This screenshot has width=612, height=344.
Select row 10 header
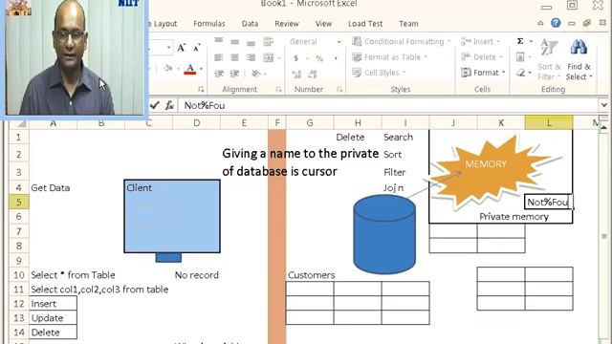[19, 274]
